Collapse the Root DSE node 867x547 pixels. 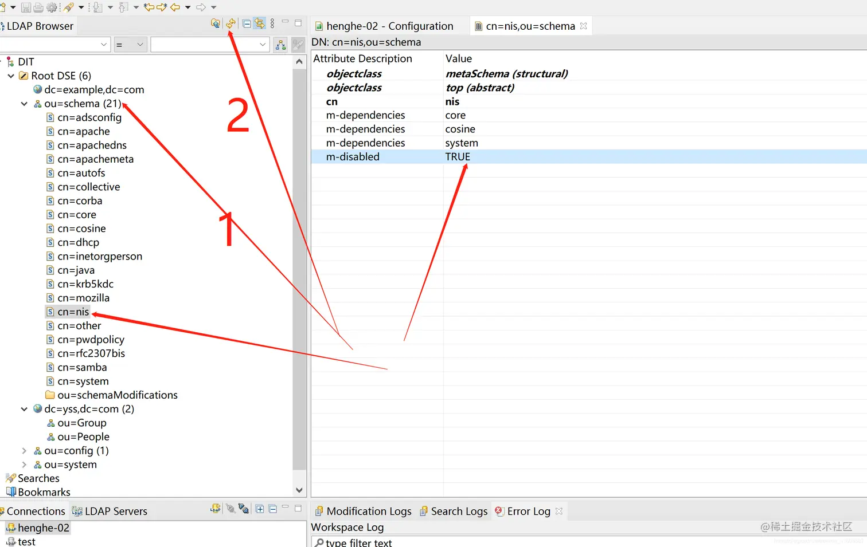click(10, 76)
